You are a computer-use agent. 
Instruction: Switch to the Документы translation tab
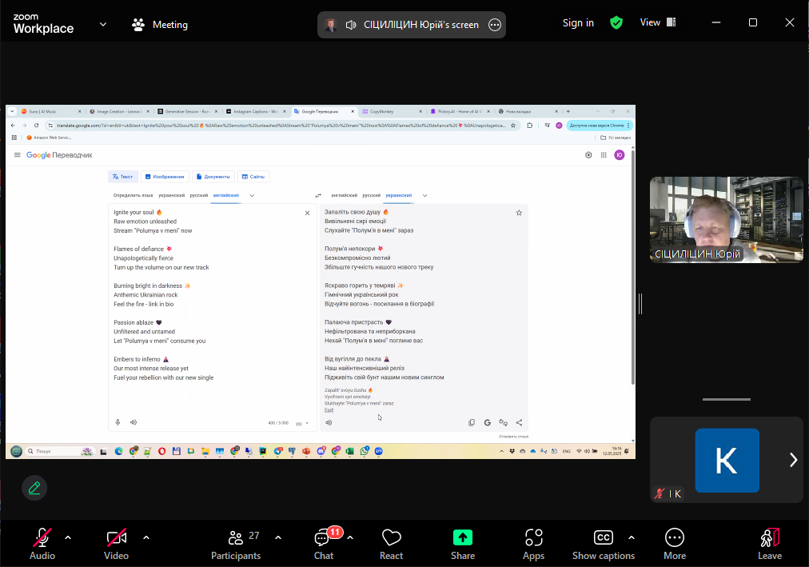pyautogui.click(x=213, y=177)
